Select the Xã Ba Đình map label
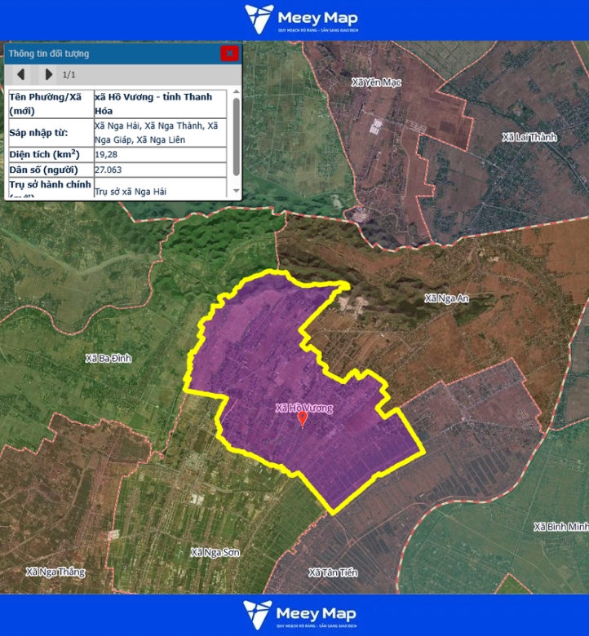 coord(108,358)
